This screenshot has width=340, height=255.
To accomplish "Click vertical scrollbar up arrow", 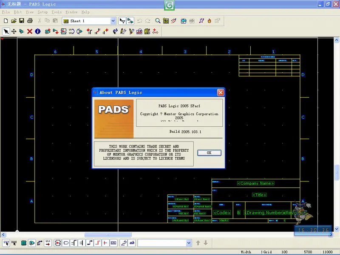I will point(337,40).
